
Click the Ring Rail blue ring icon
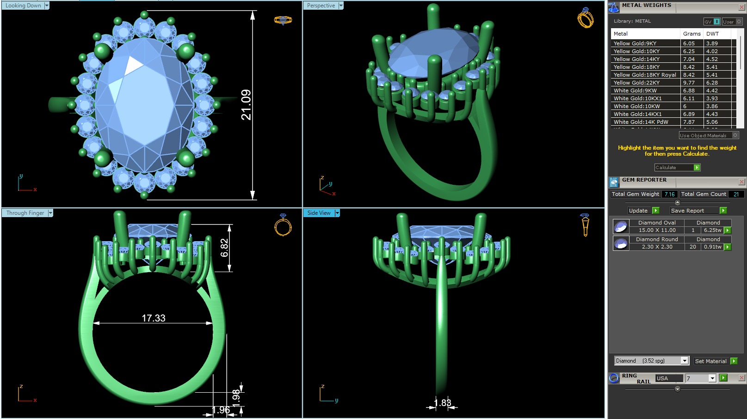614,378
